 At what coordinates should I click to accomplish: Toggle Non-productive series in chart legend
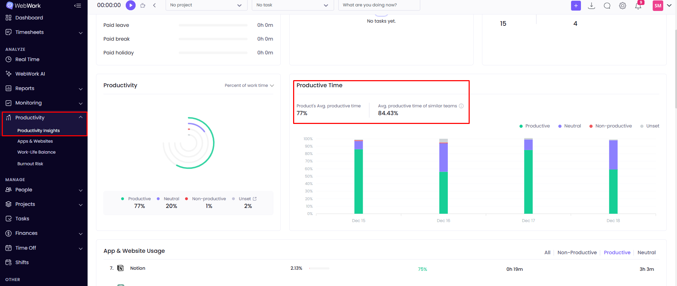click(610, 126)
